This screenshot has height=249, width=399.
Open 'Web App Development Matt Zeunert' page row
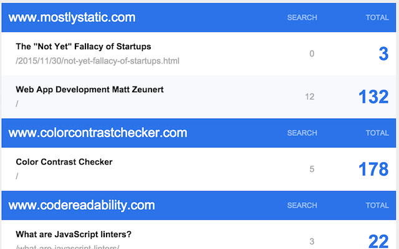[90, 90]
